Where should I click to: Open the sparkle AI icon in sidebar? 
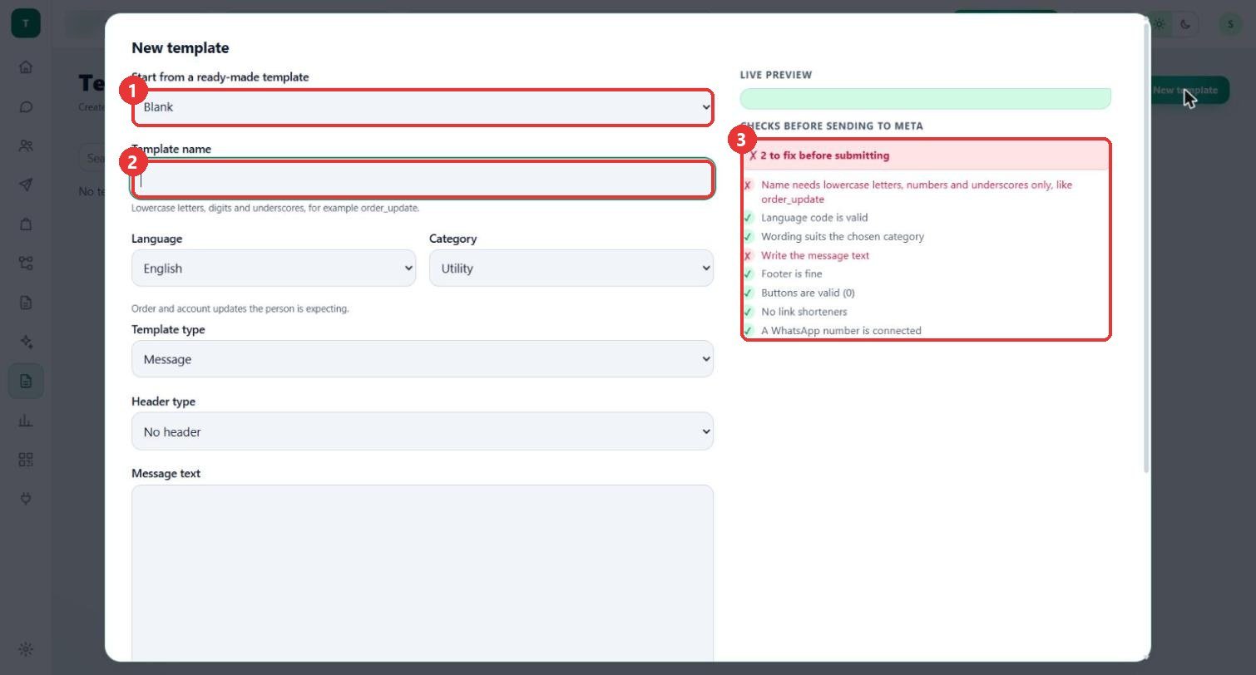(x=26, y=342)
